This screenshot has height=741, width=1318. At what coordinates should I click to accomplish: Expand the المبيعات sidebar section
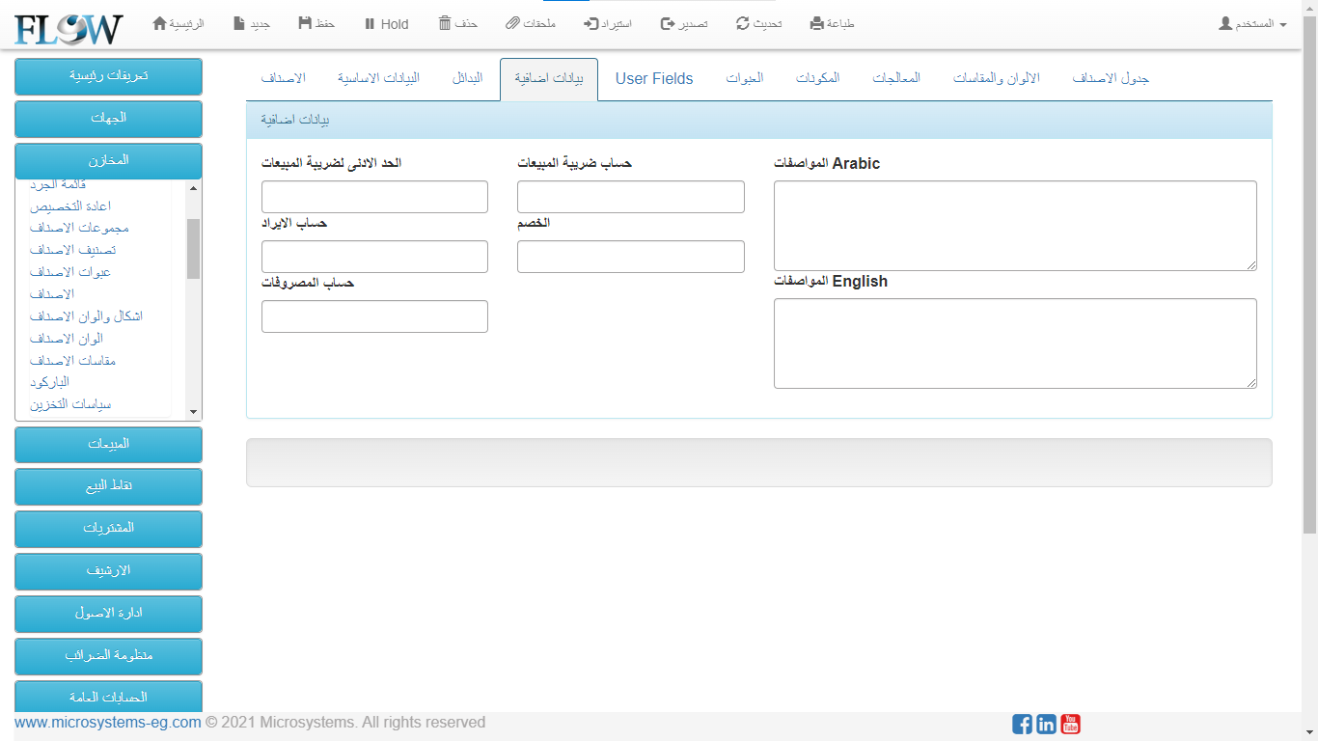[108, 444]
